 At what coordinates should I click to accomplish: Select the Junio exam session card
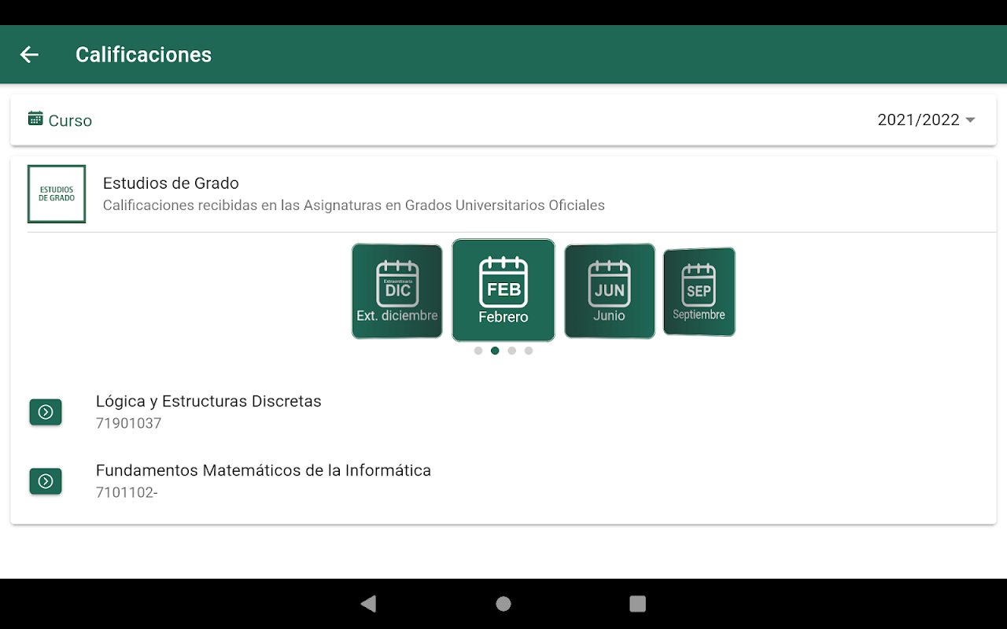coord(610,291)
